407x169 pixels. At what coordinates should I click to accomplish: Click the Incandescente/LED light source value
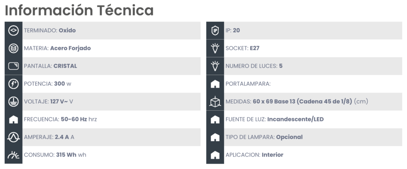[295, 119]
